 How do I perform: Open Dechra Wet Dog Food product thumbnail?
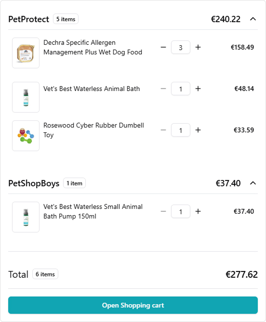click(x=26, y=53)
